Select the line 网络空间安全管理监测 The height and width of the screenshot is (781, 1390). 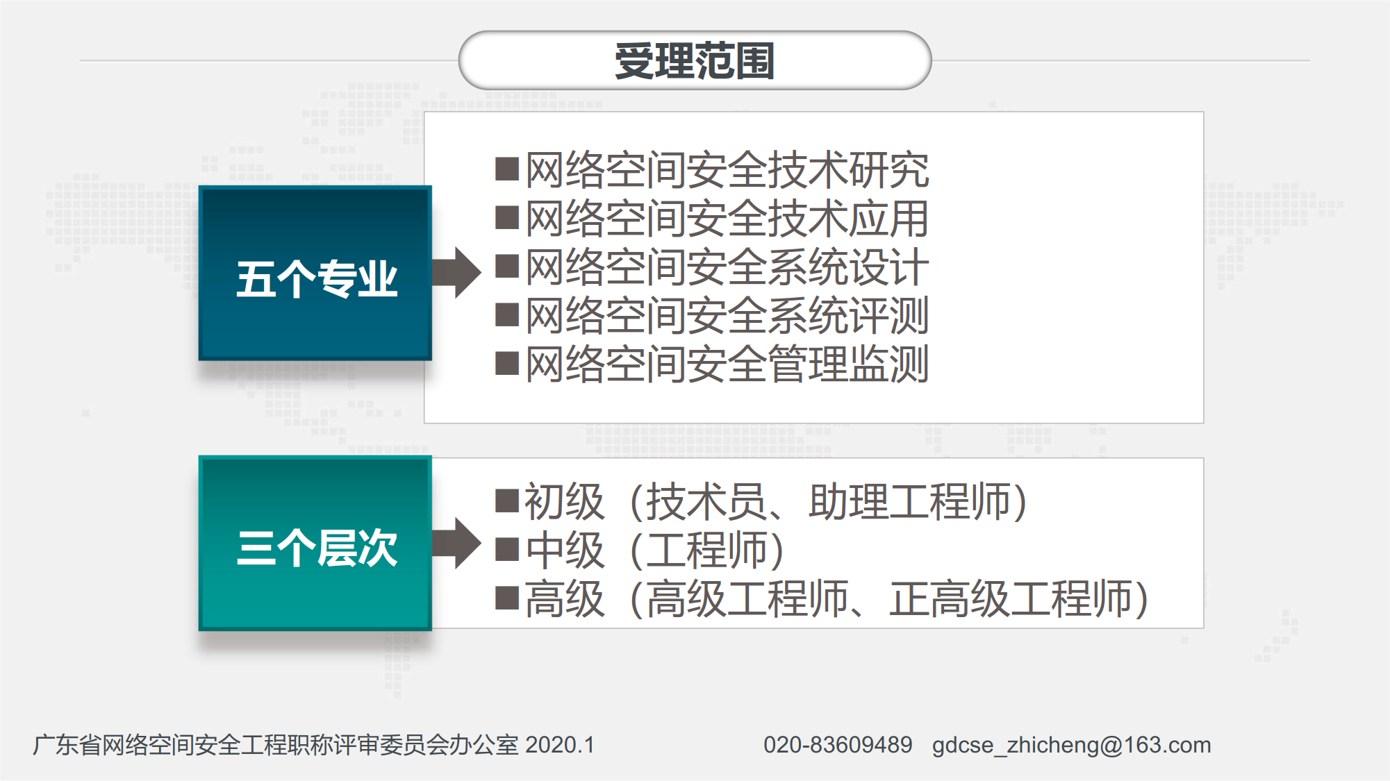[x=727, y=364]
